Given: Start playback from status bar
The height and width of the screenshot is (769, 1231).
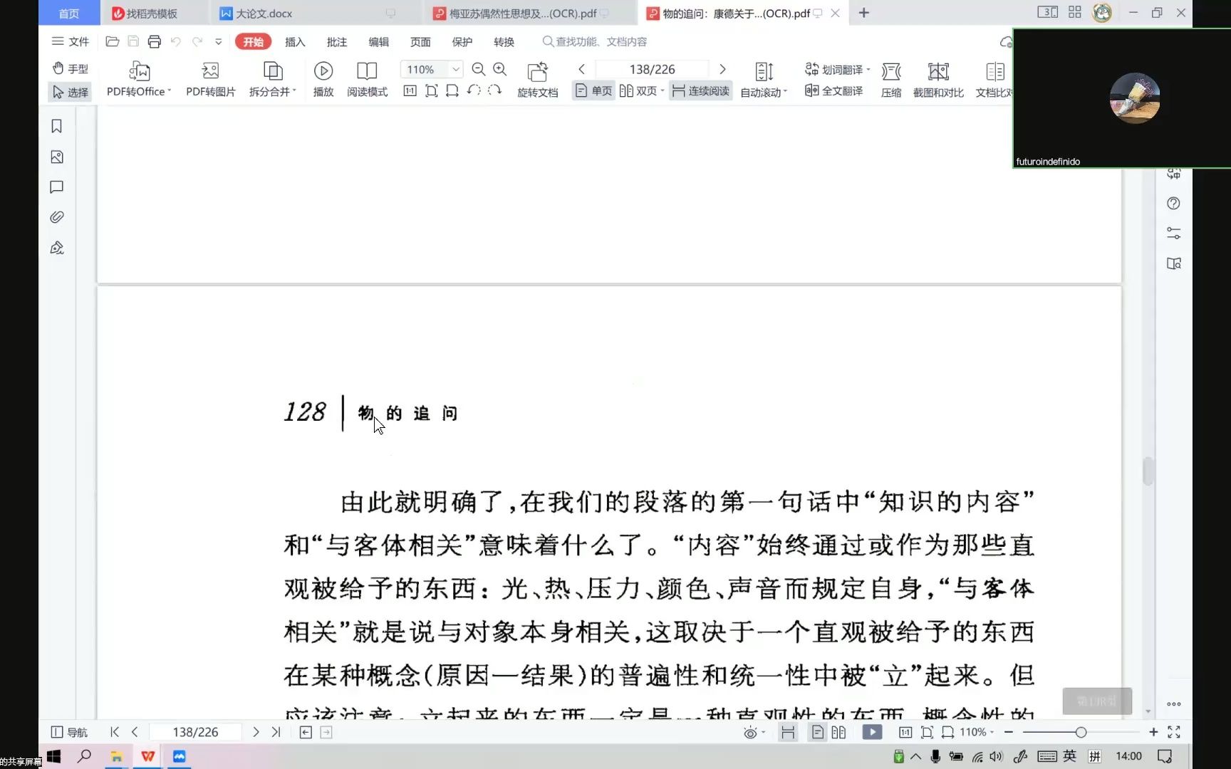Looking at the screenshot, I should (872, 732).
